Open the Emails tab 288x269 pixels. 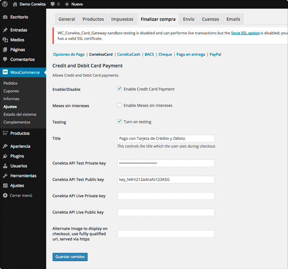click(x=233, y=19)
